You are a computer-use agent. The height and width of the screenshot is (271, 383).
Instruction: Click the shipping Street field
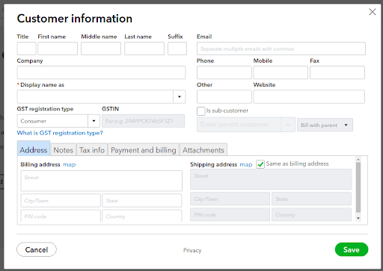(271, 179)
